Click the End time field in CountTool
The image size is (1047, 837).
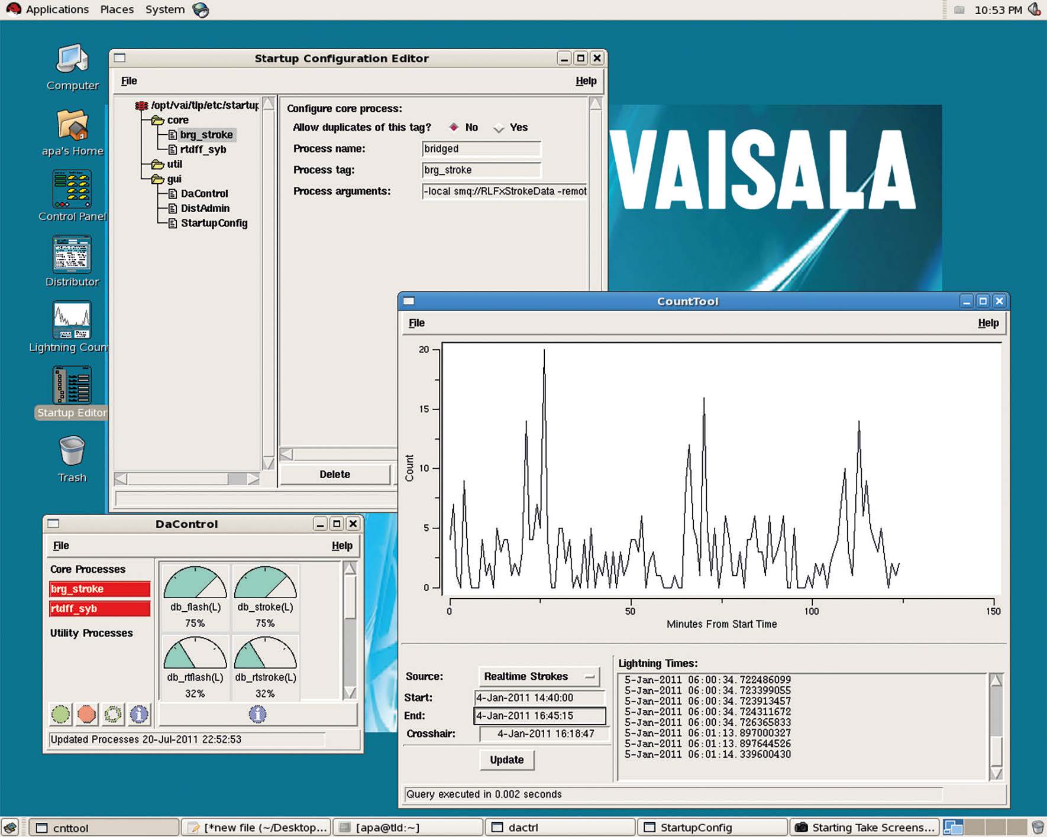click(x=539, y=716)
